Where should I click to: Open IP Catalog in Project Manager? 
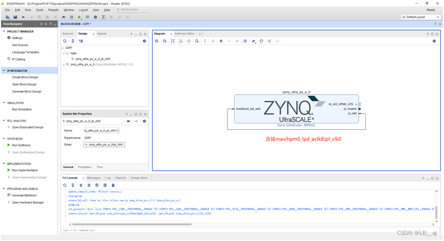pos(18,59)
